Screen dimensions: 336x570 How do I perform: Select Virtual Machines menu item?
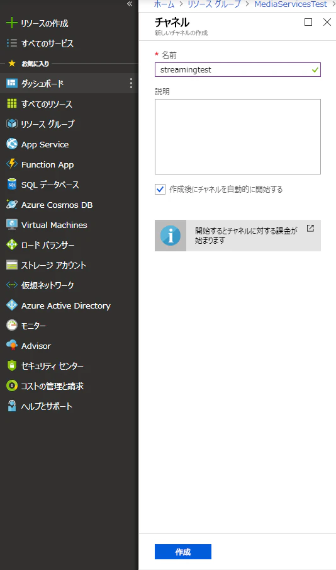(69, 225)
